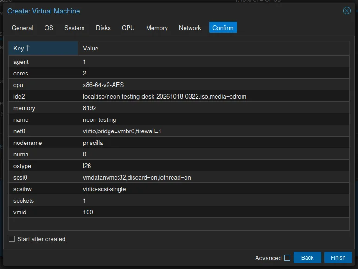Image resolution: width=358 pixels, height=269 pixels.
Task: Select the scsihw key cell
Action: (44, 189)
